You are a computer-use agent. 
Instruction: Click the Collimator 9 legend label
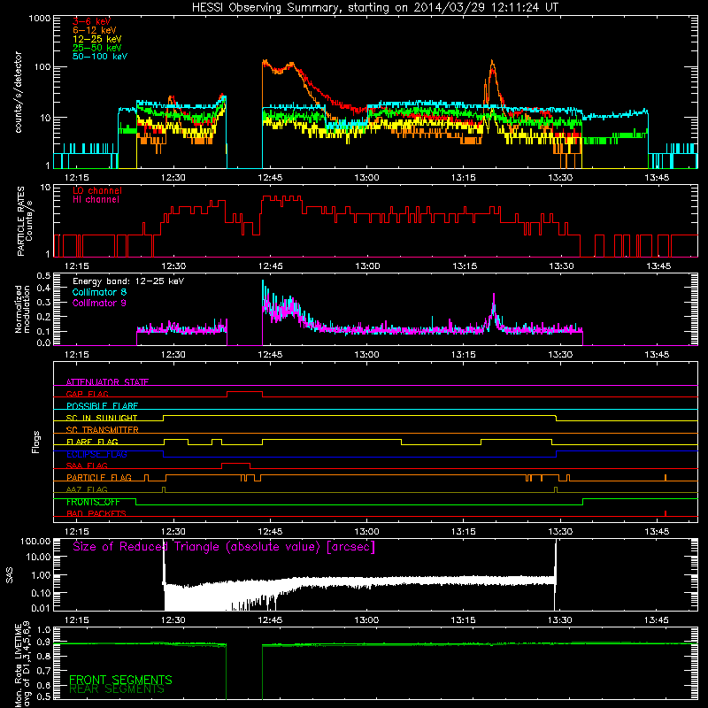[99, 303]
